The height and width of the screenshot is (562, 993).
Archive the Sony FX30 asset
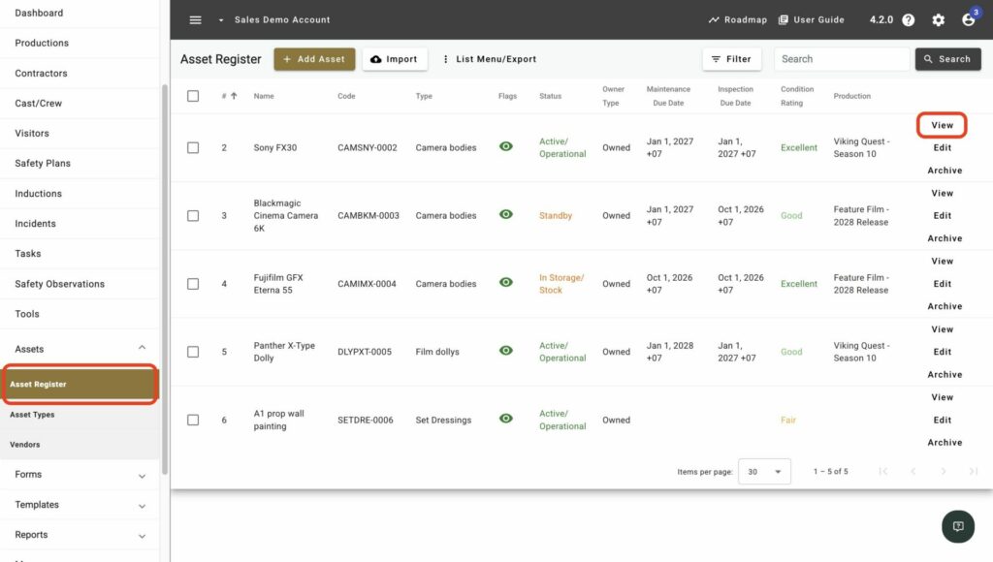[x=945, y=171]
